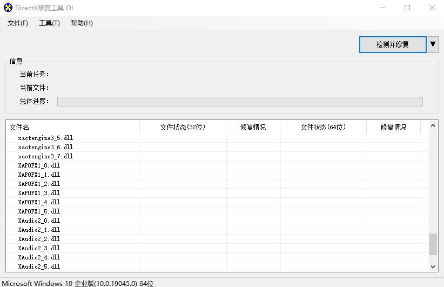444x287 pixels.
Task: Start 检测并修复 detection and repair
Action: (393, 44)
